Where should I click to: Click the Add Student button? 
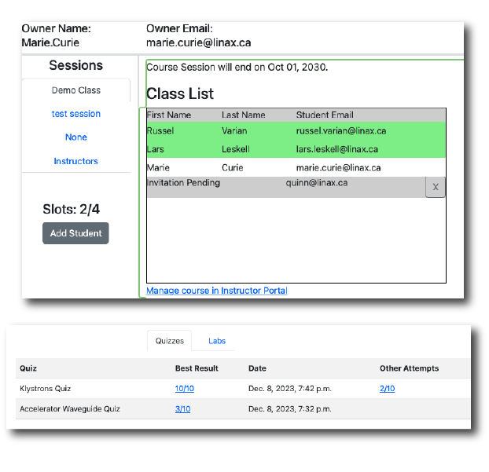[75, 233]
